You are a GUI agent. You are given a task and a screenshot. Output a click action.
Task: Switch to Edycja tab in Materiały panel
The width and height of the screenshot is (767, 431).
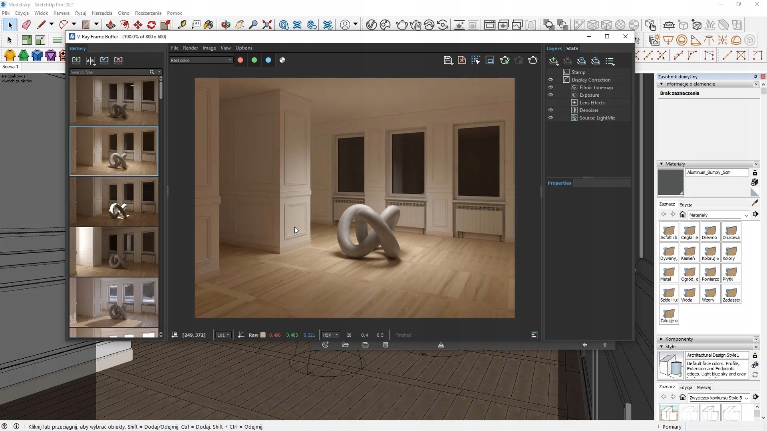click(x=686, y=205)
